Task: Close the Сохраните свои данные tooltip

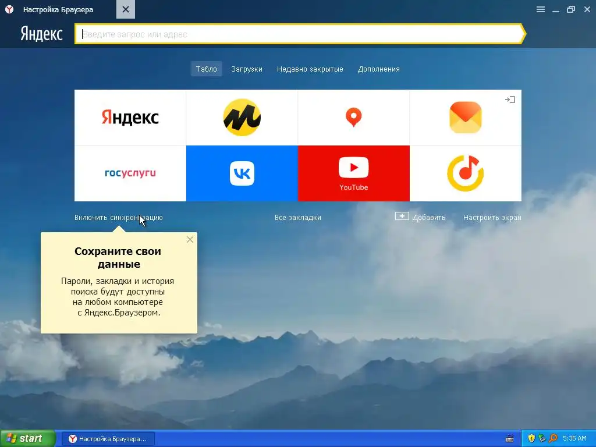Action: [x=190, y=239]
